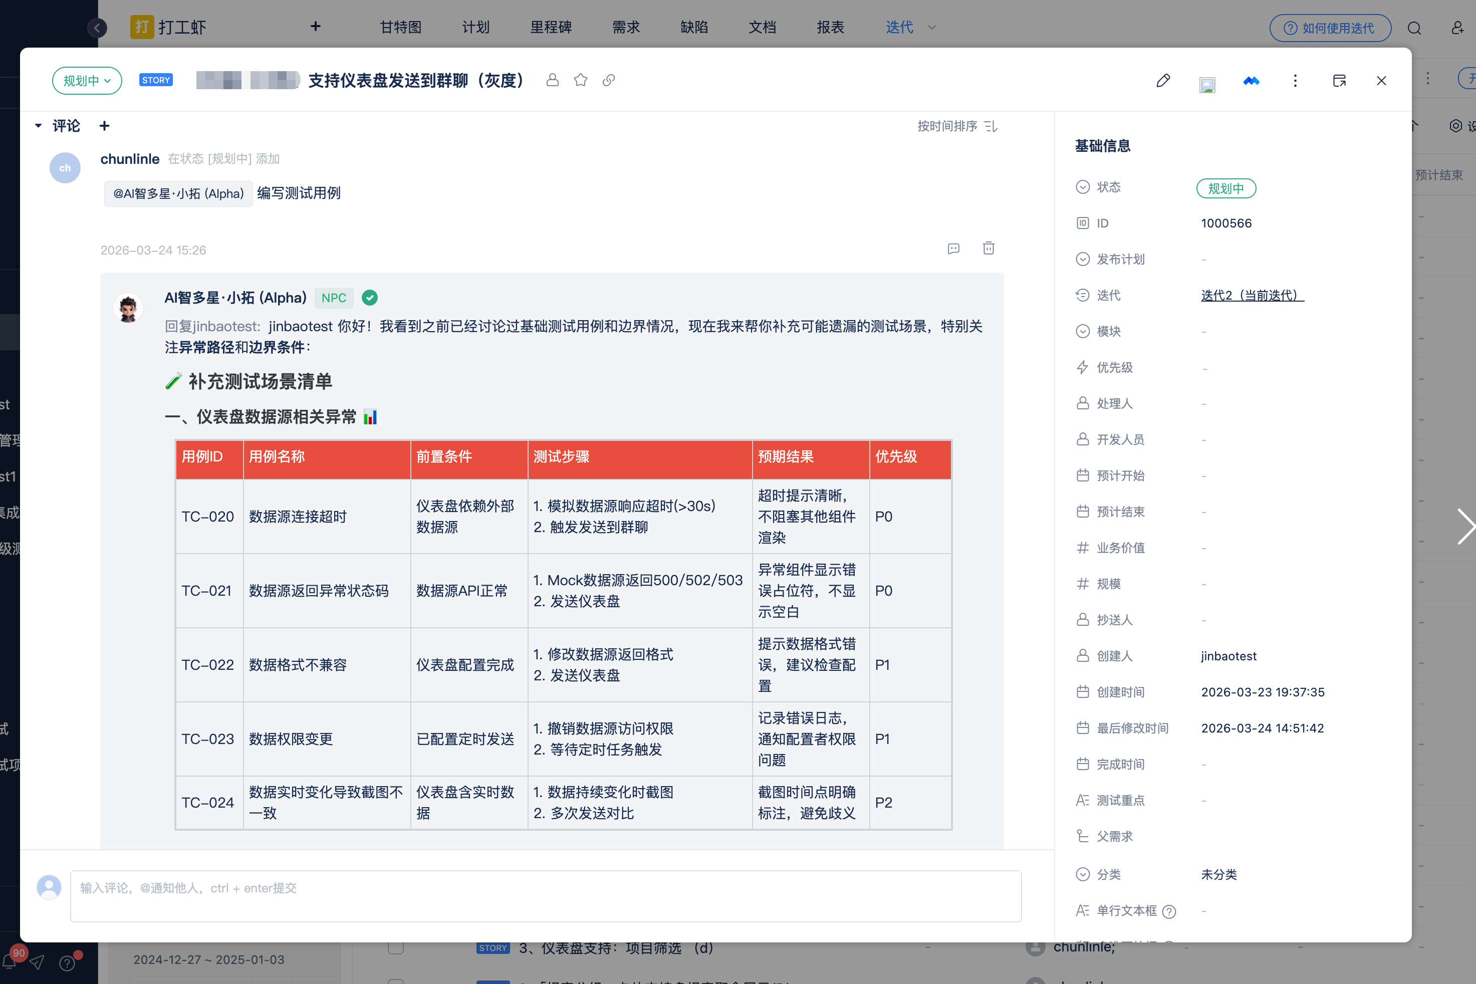The image size is (1476, 984).
Task: Click the pencil edit icon in header
Action: coord(1163,80)
